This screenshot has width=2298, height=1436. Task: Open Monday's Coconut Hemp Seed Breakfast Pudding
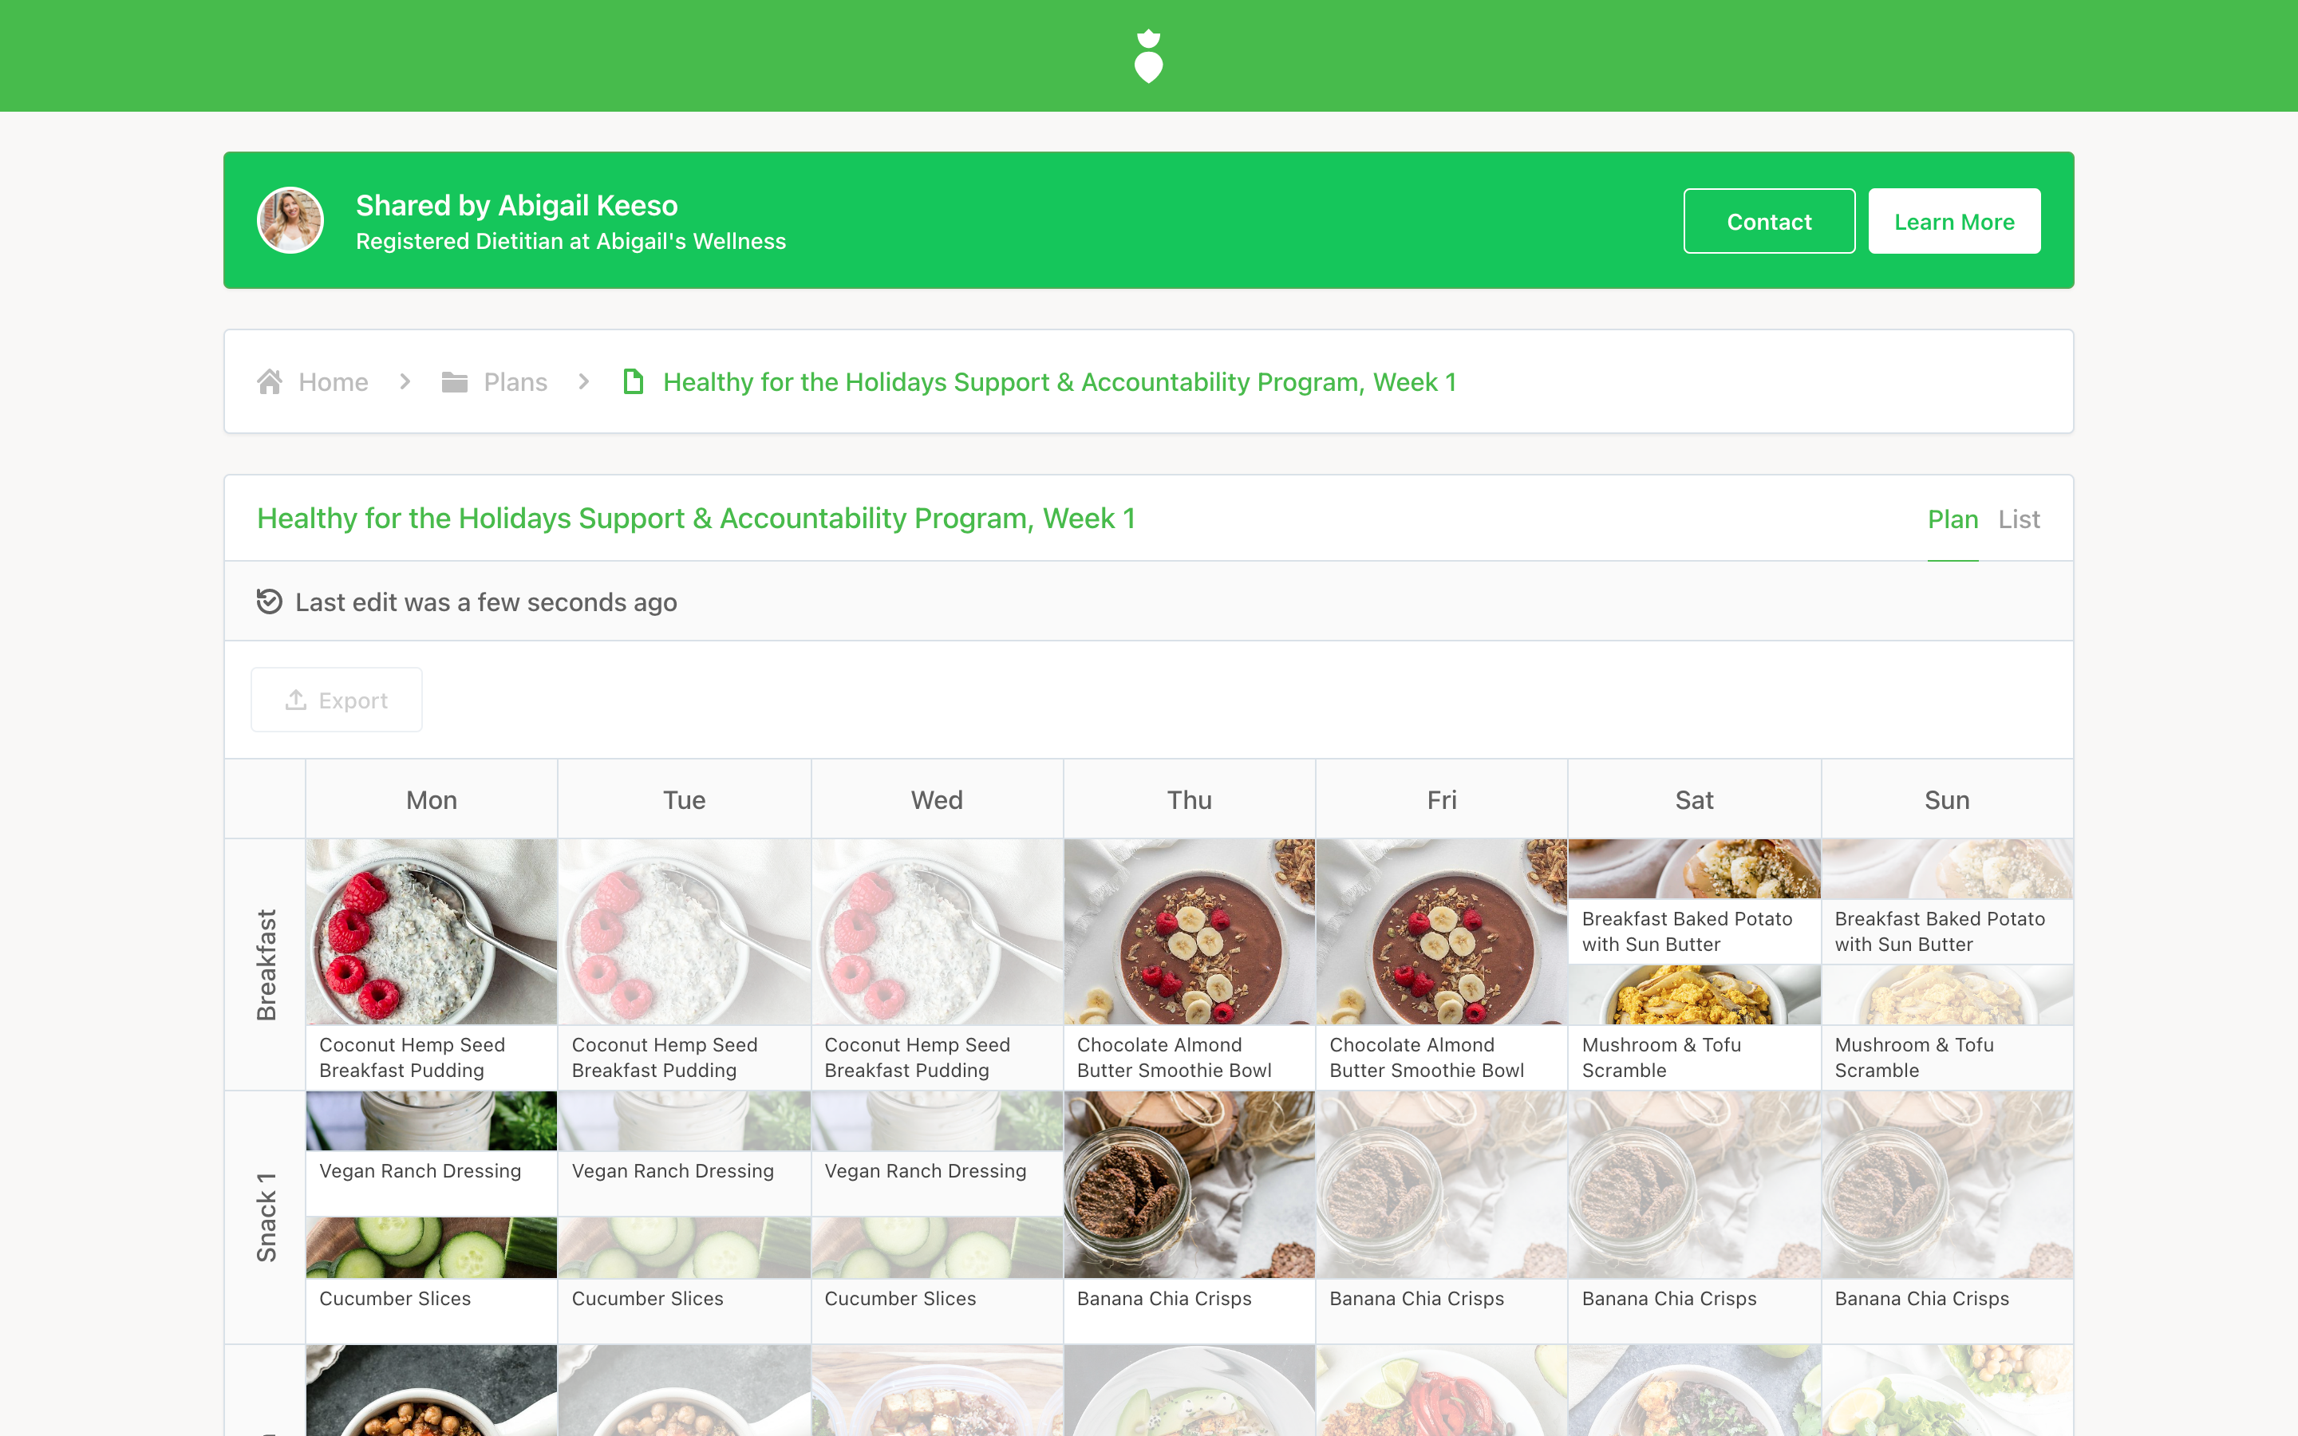431,963
